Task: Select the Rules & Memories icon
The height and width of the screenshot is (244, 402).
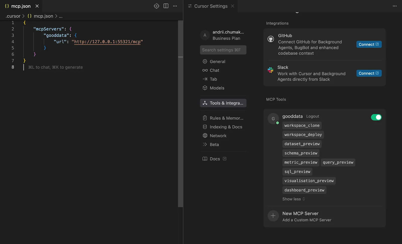Action: click(x=205, y=118)
